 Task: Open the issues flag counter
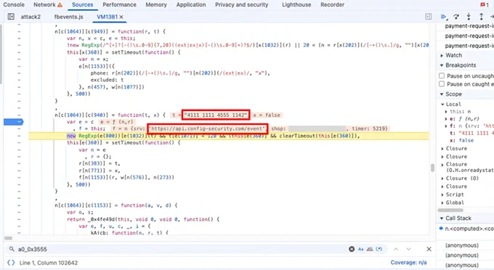point(485,5)
